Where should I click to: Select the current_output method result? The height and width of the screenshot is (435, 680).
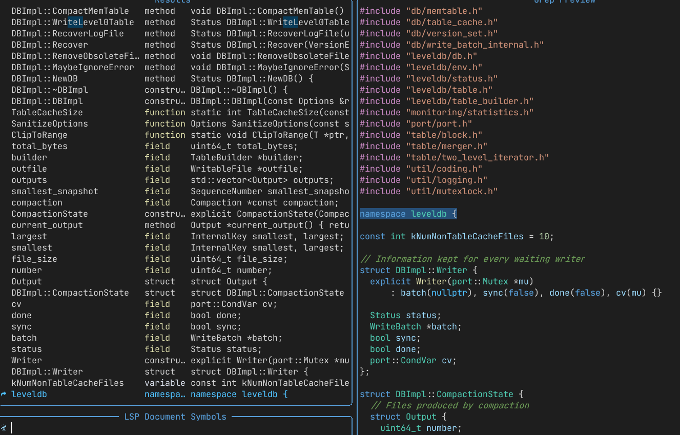click(47, 225)
